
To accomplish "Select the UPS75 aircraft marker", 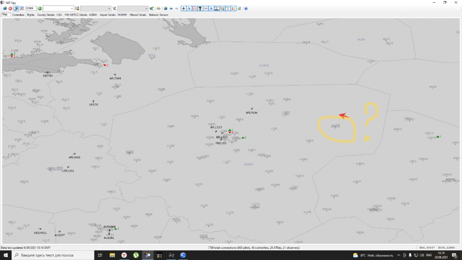I will (x=94, y=102).
